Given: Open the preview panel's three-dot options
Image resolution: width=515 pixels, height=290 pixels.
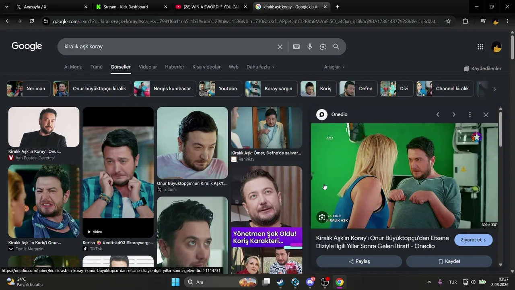Looking at the screenshot, I should point(470,115).
